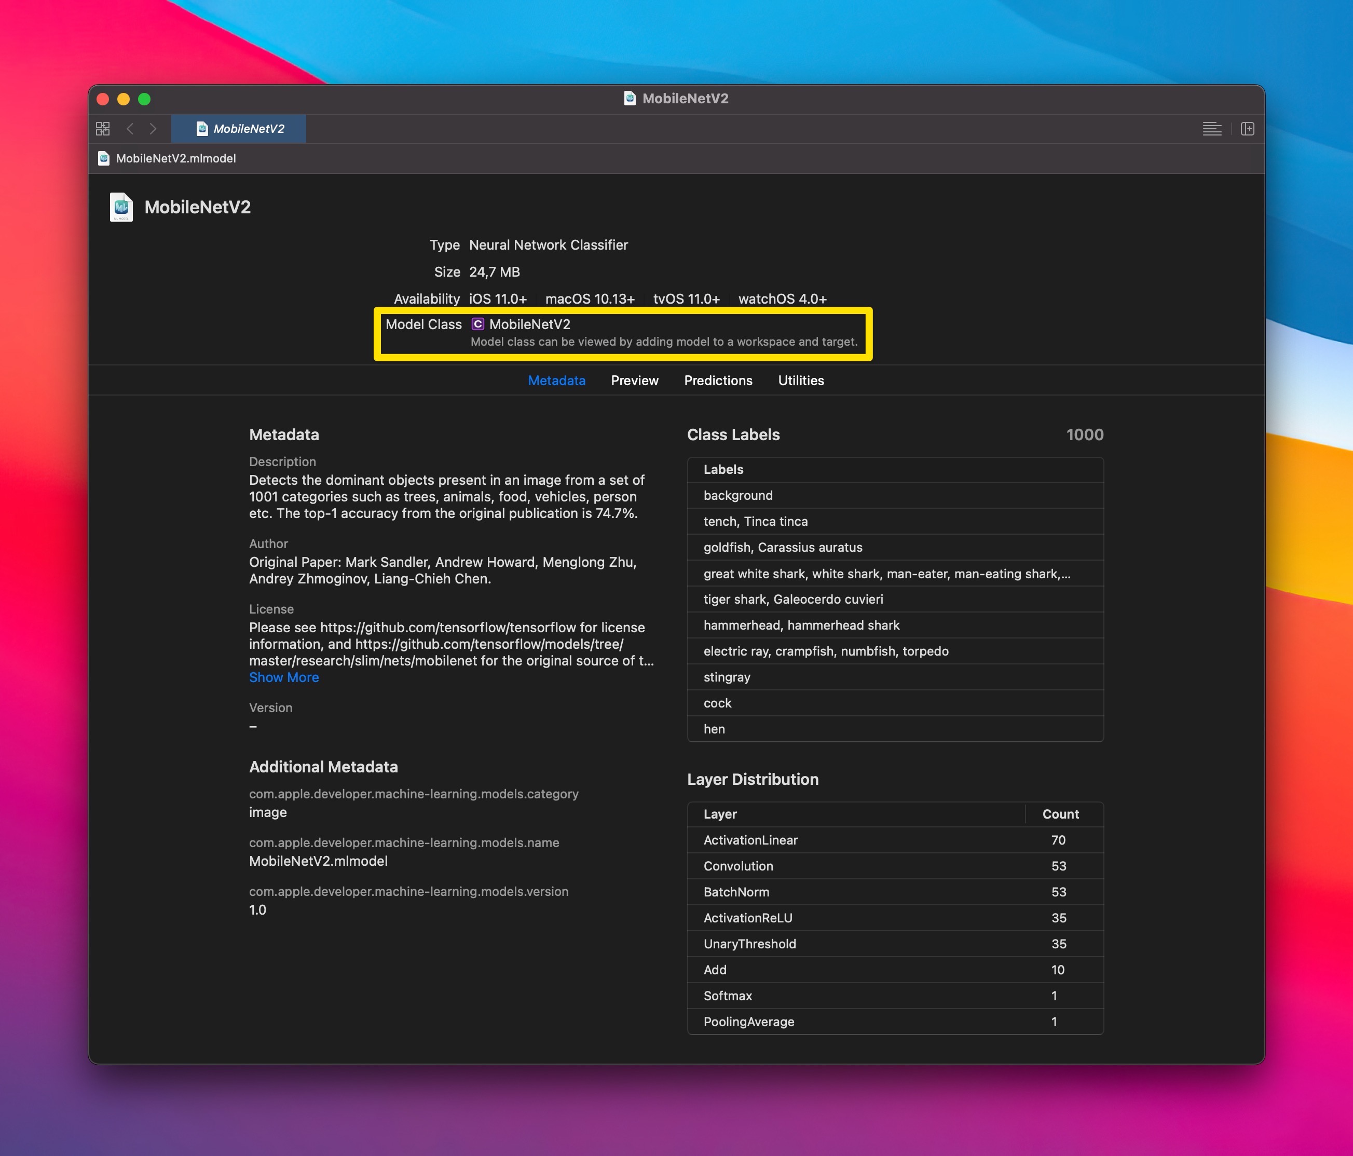Click the window title MobileNetV2 document icon

click(630, 99)
